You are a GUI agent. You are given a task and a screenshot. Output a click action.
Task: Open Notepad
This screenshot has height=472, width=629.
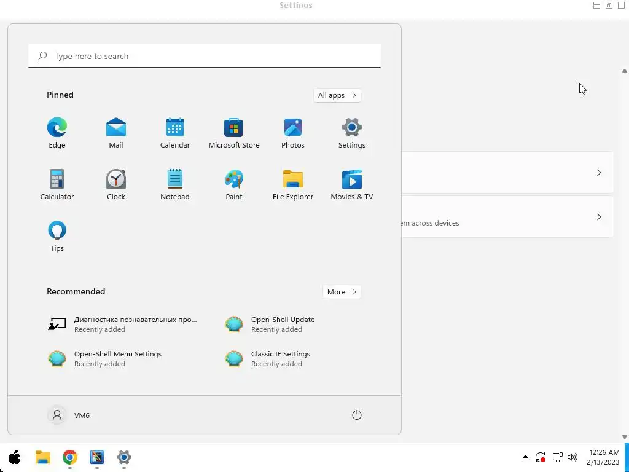tap(175, 185)
